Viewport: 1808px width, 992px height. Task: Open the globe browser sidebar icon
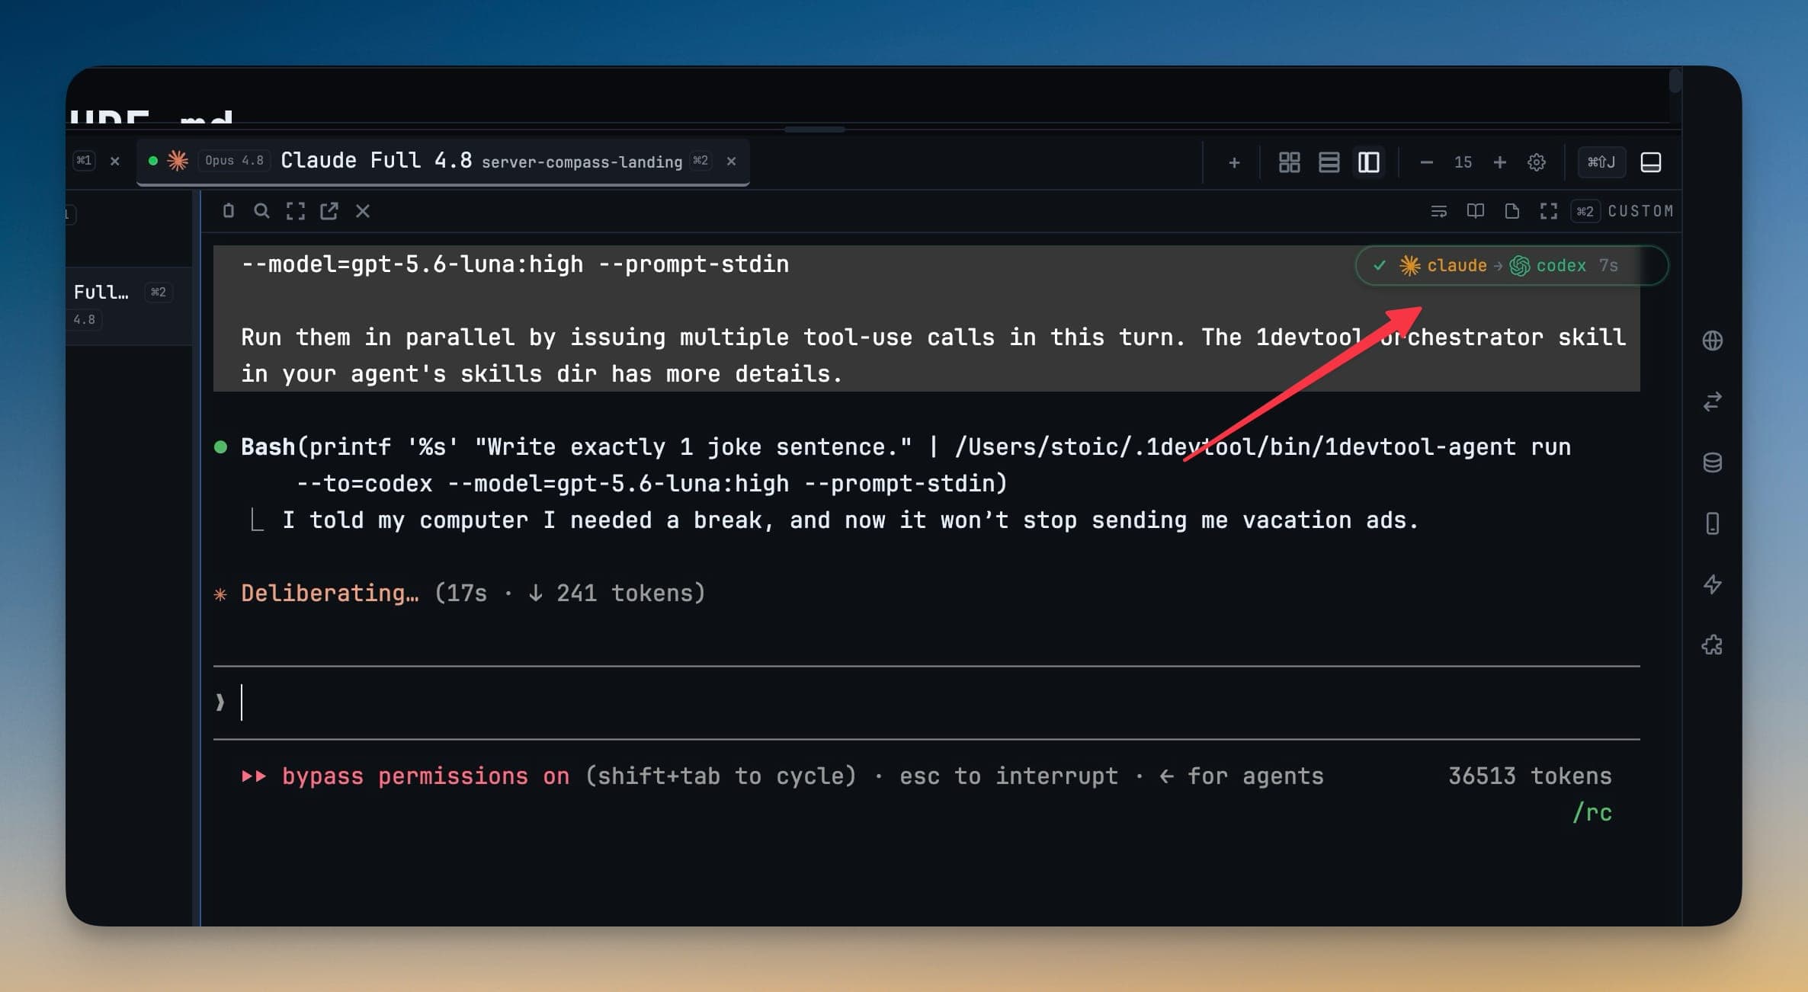[1712, 341]
